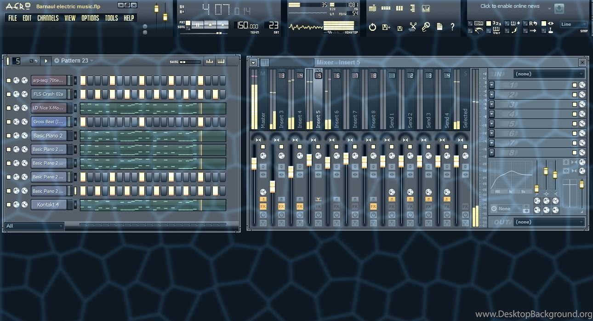Open the OPTIONS menu
Screen dimensions: 593x321
pos(90,18)
